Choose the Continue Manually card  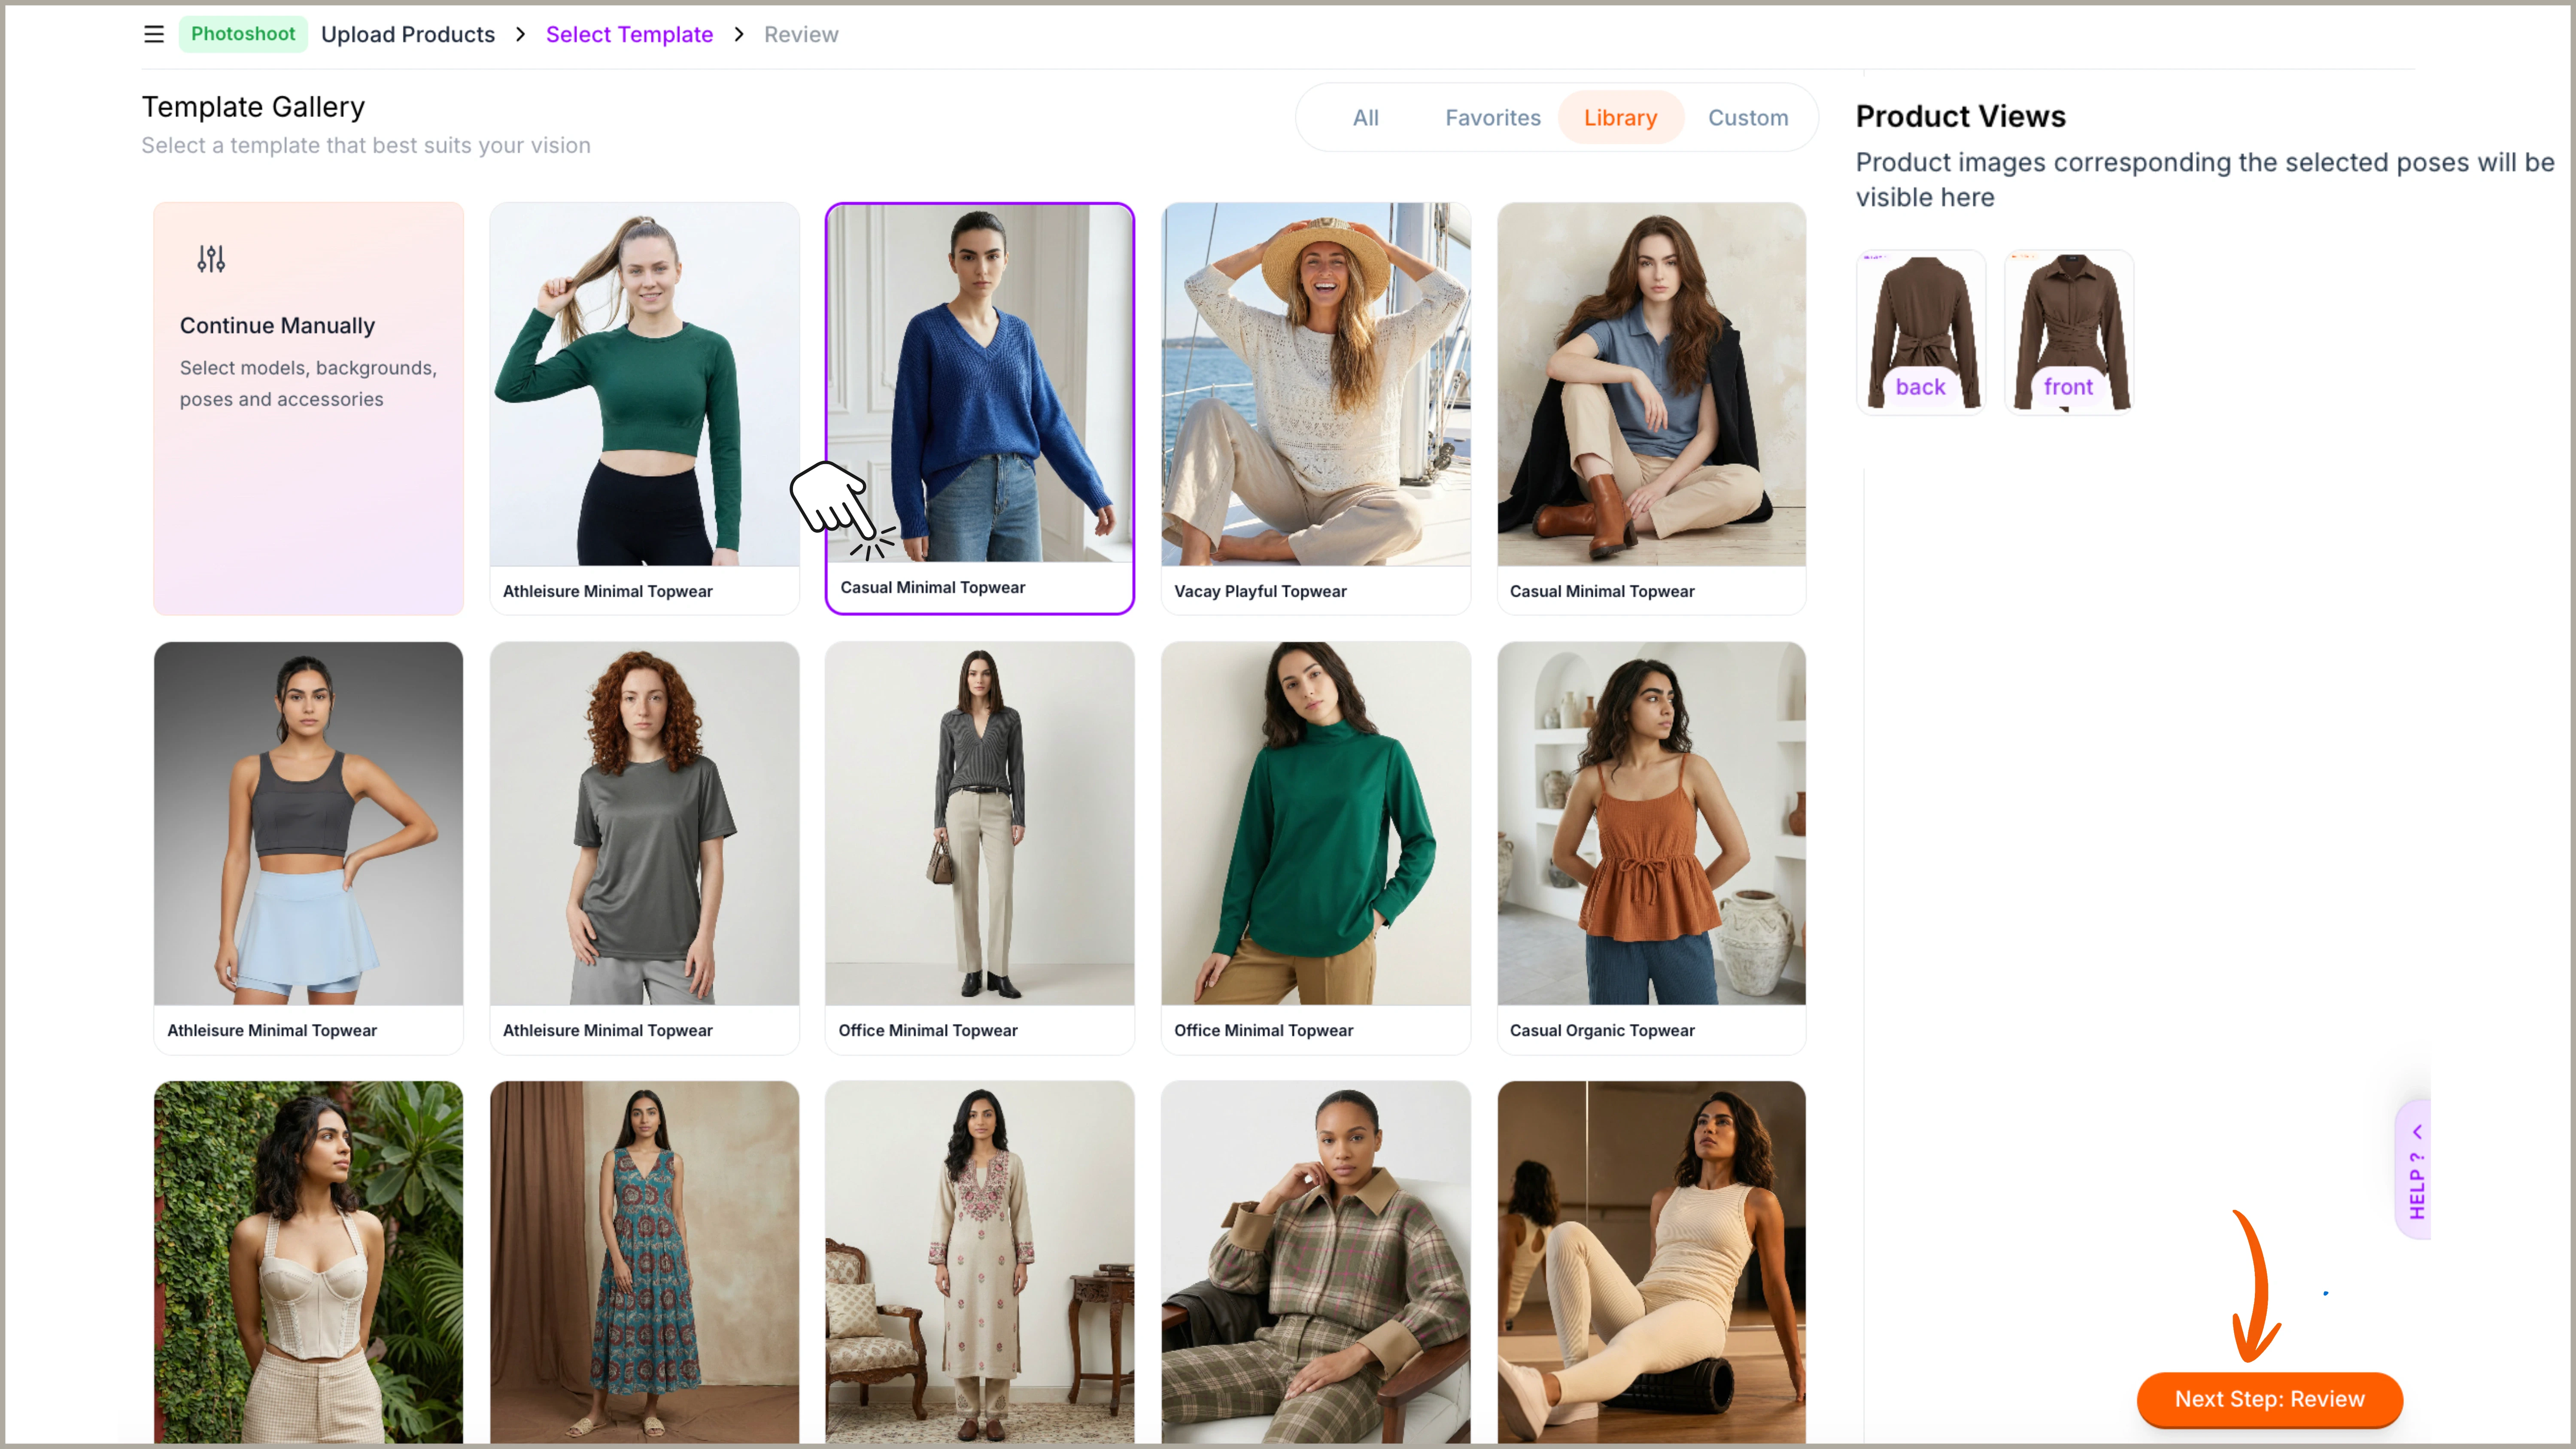point(308,408)
